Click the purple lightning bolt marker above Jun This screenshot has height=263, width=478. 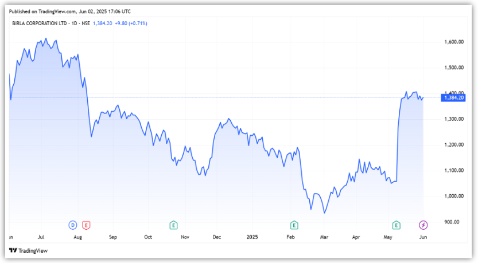coord(423,225)
